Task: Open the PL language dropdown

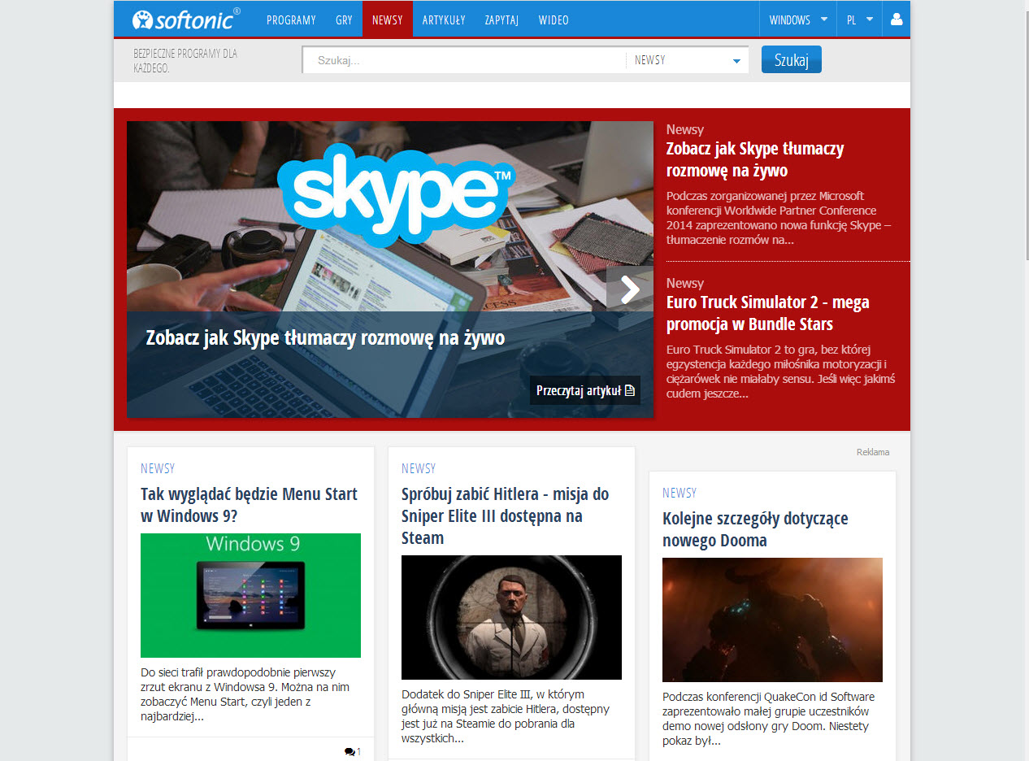Action: [859, 20]
